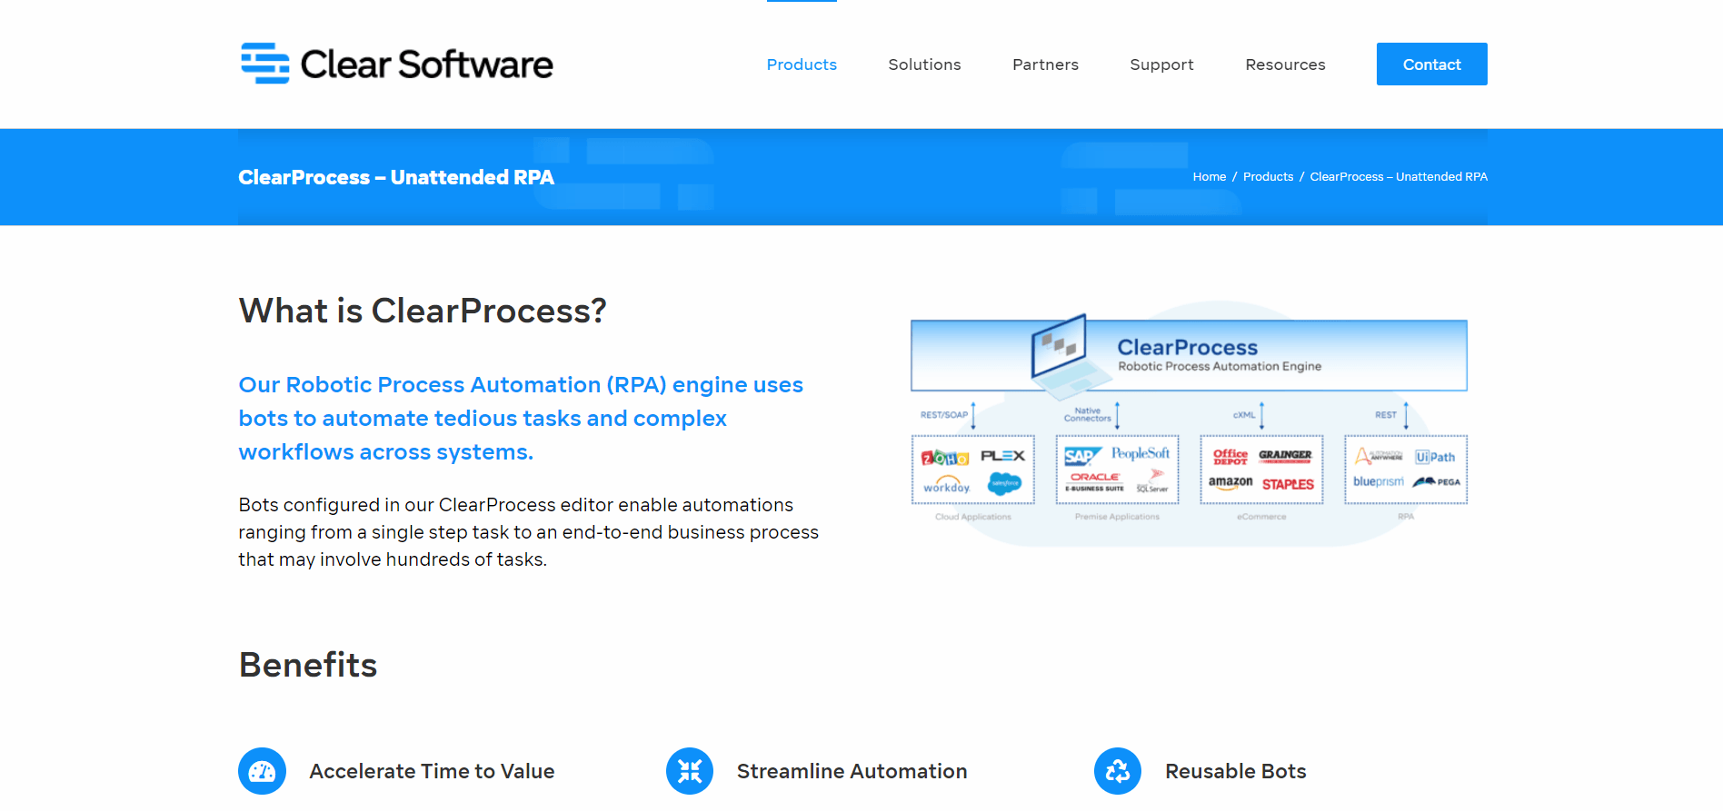Click breadcrumb text ClearProcess – Unattended RPA

pos(1399,177)
